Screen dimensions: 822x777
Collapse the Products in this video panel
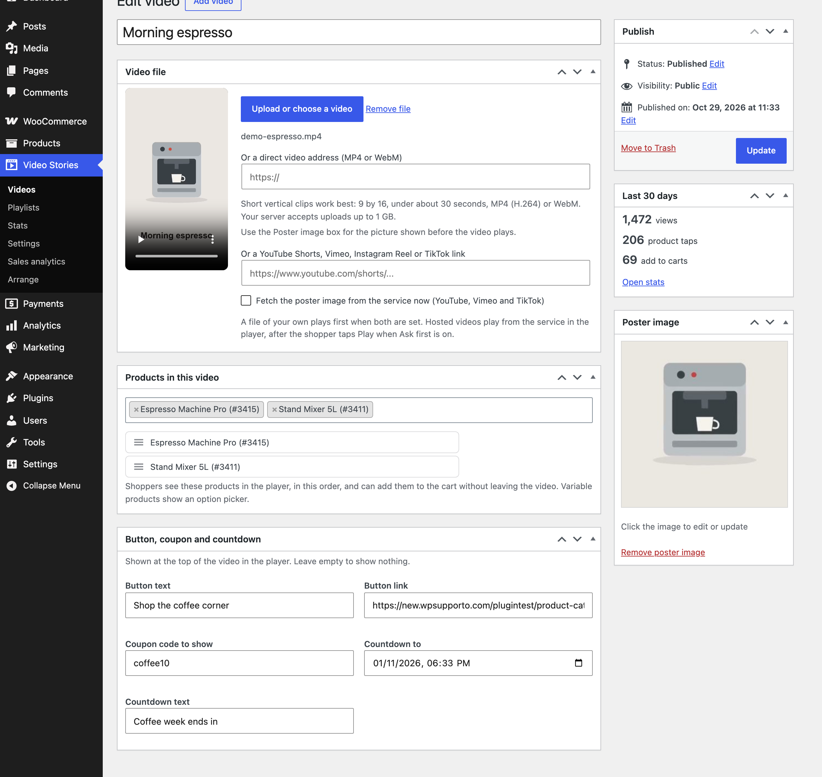pyautogui.click(x=593, y=377)
